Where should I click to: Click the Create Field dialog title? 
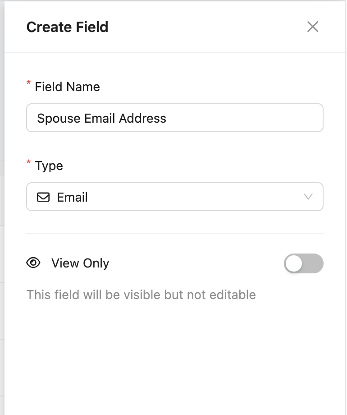point(67,27)
